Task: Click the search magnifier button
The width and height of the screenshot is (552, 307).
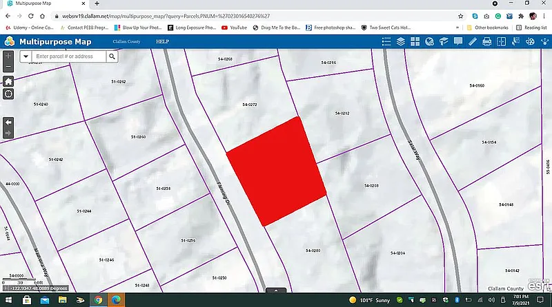Action: pos(112,56)
